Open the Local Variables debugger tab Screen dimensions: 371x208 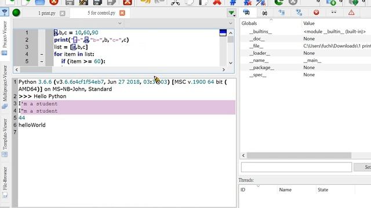pyautogui.click(x=264, y=13)
